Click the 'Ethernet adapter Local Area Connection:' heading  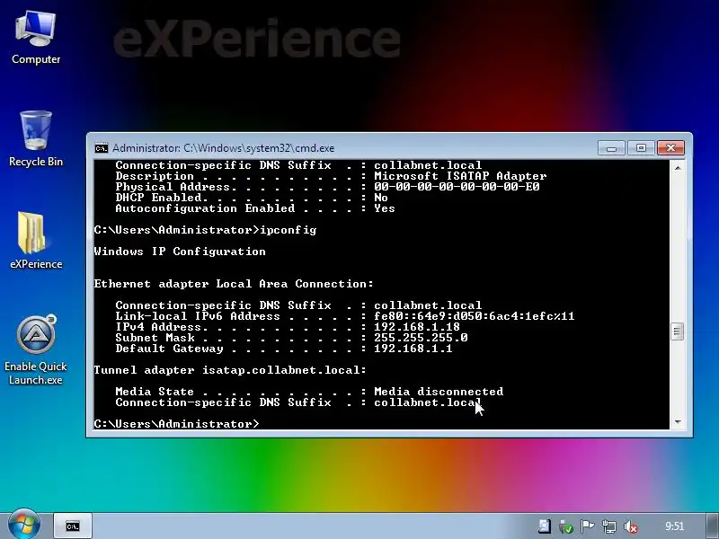[234, 284]
